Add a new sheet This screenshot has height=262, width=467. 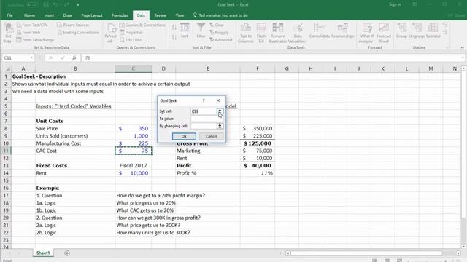pos(67,253)
